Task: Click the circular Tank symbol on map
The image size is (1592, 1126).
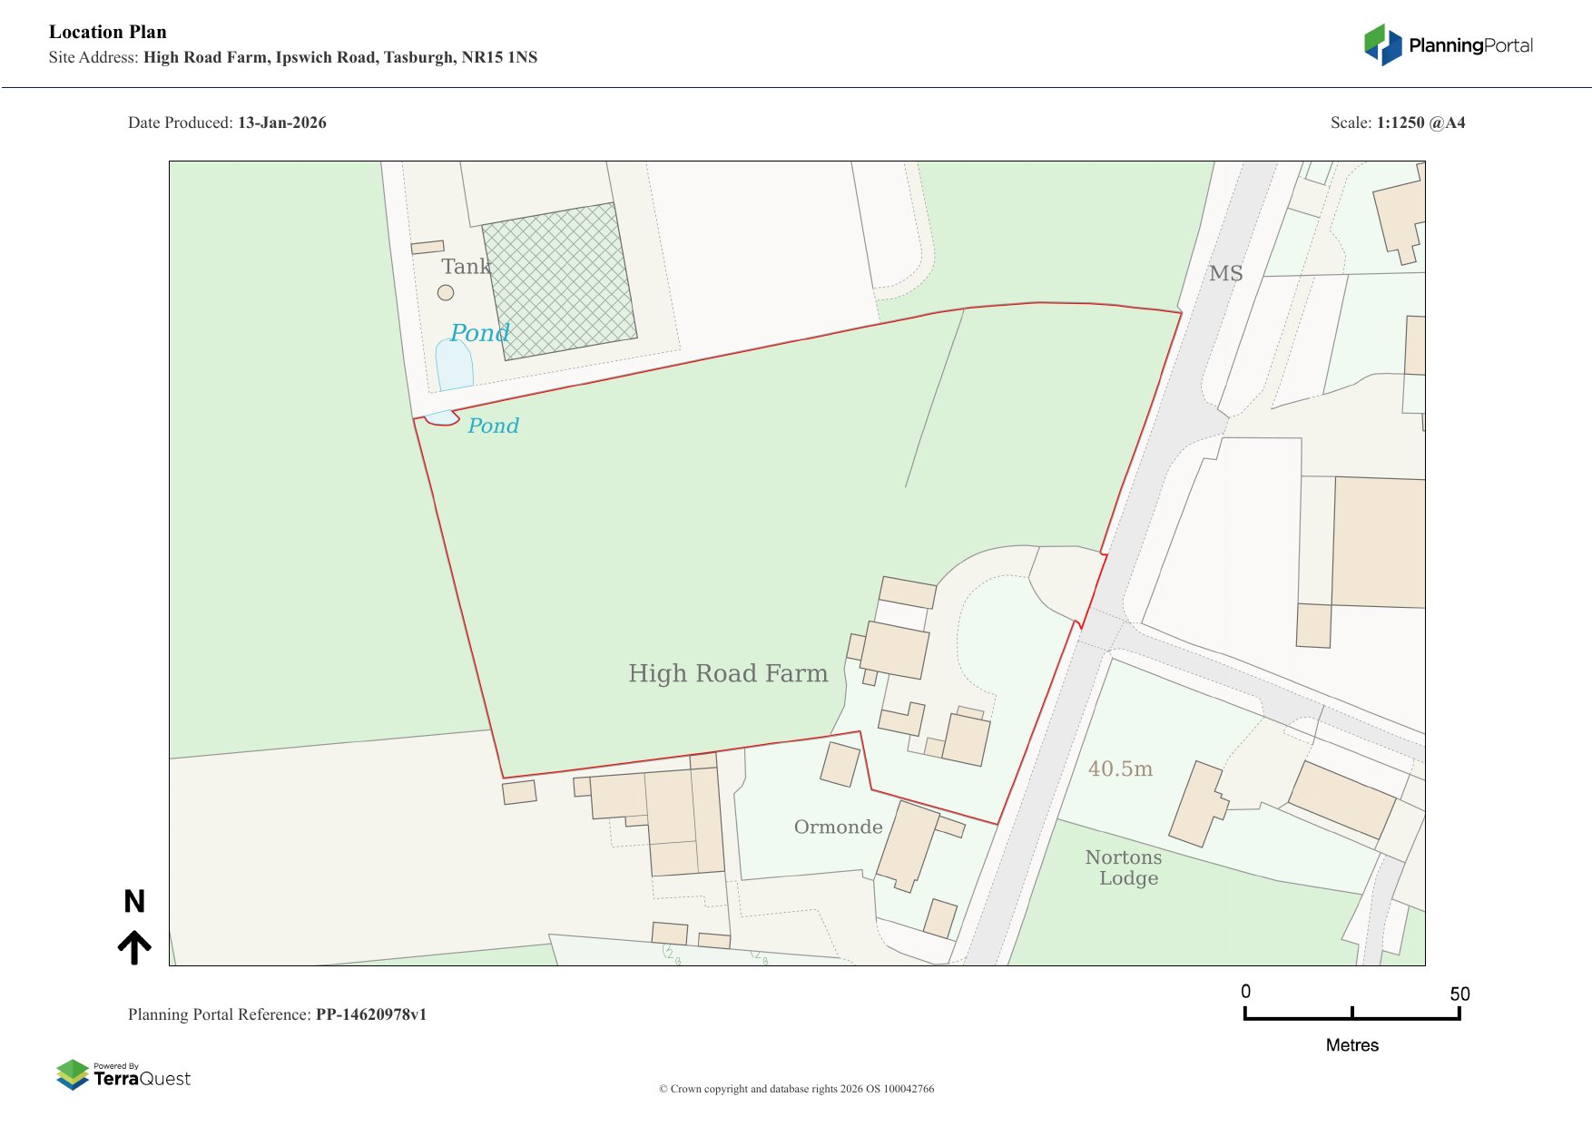Action: pyautogui.click(x=446, y=292)
